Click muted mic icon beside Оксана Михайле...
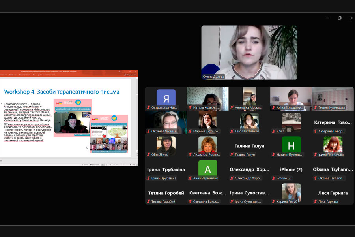The width and height of the screenshot is (355, 237). 149,131
